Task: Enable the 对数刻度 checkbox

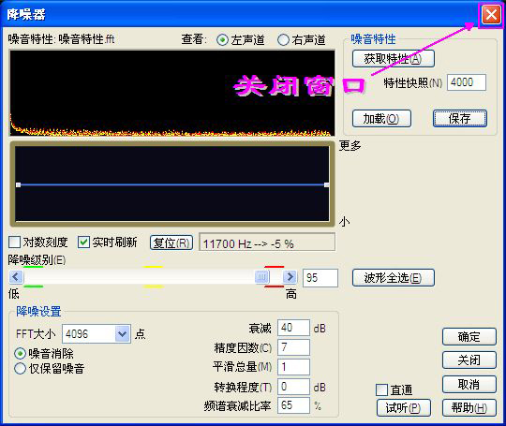Action: [14, 242]
